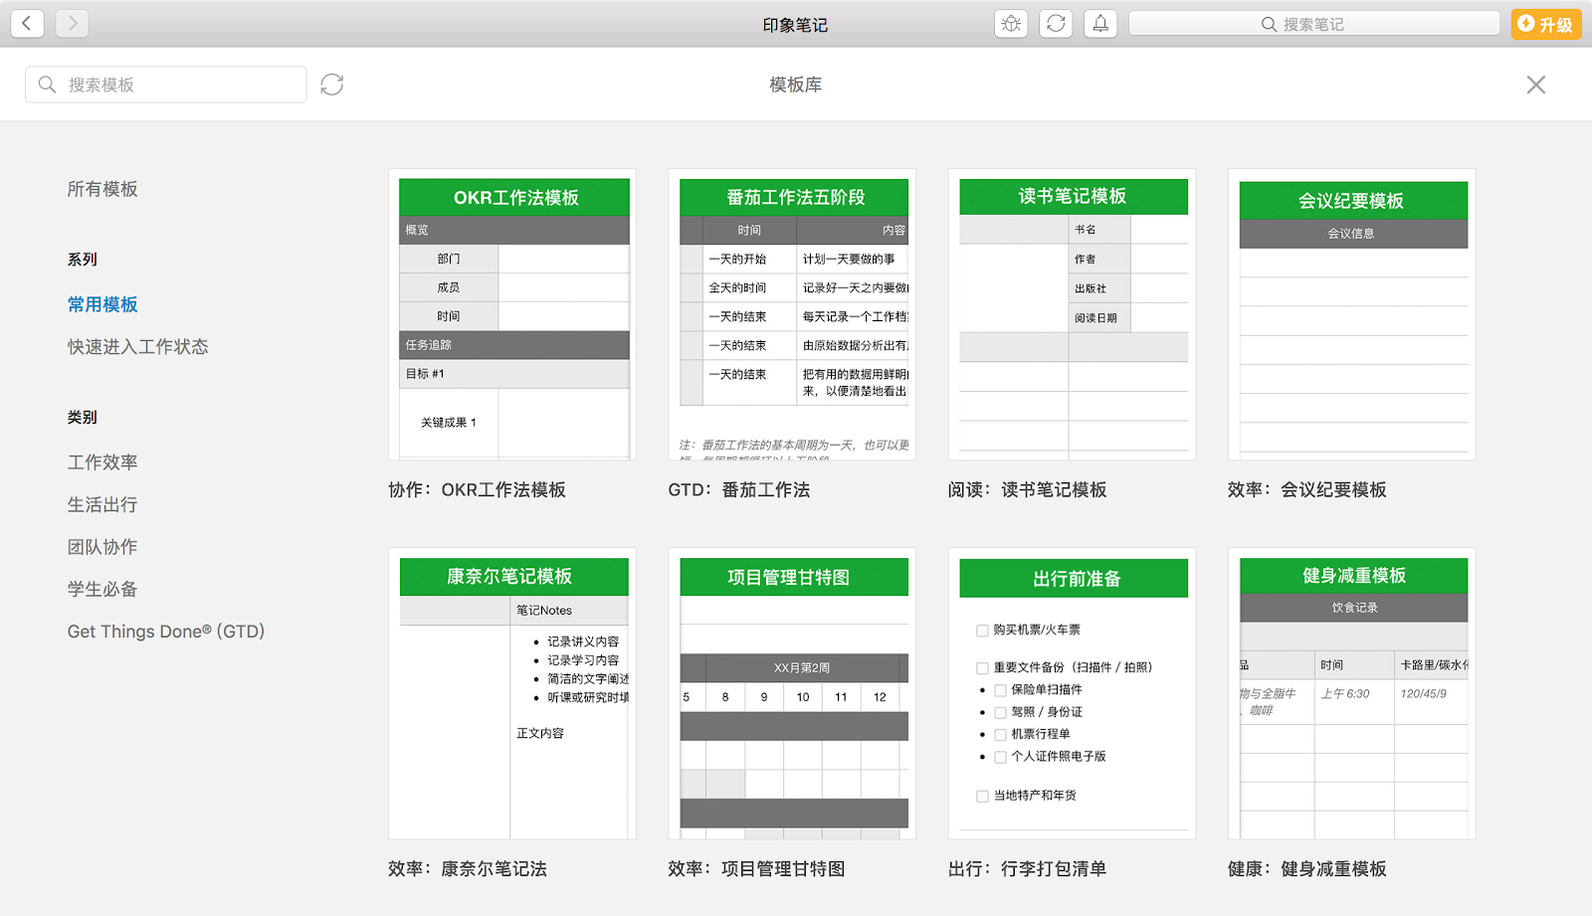1592x916 pixels.
Task: Click caption 效率：会议纪要模板
Action: (1306, 490)
